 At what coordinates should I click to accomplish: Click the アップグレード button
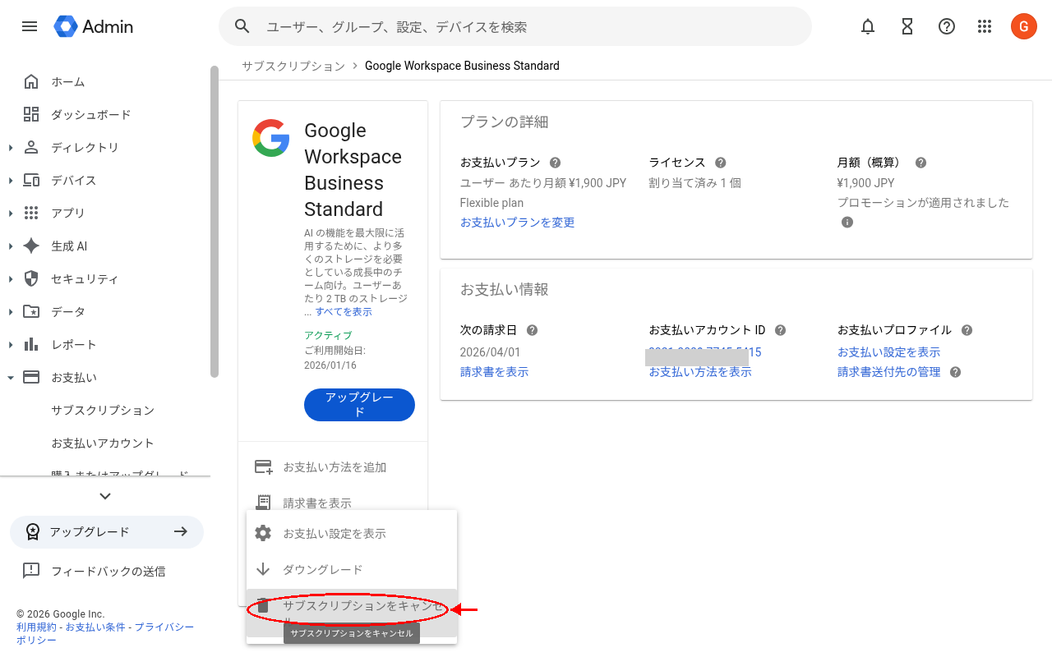359,404
